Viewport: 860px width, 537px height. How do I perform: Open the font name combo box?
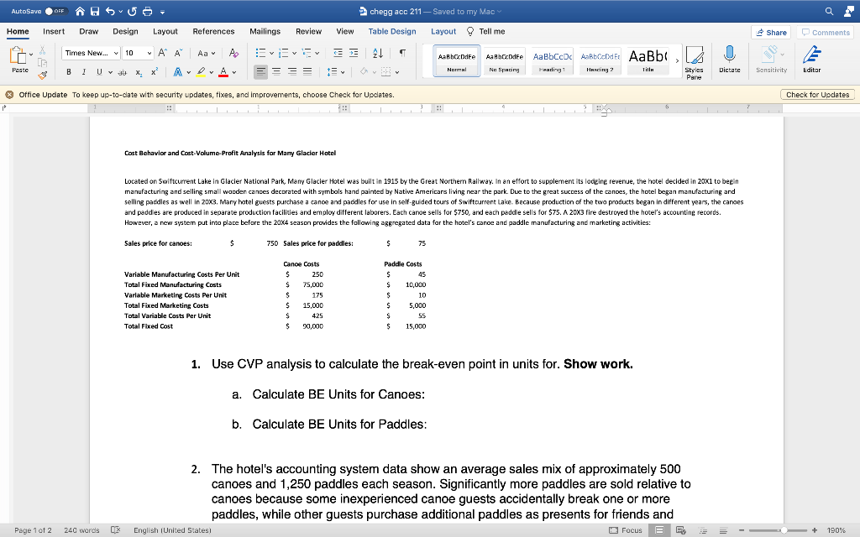(x=91, y=53)
